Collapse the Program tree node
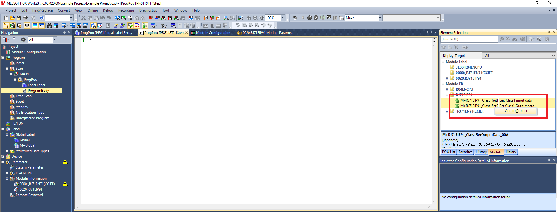Screen dimensions: 557x212 pos(3,58)
